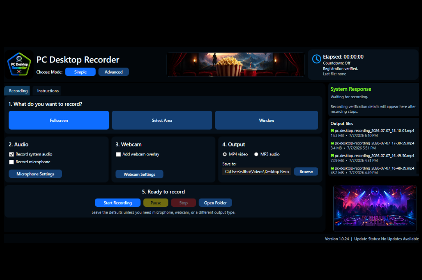
Task: Click the concert DJ image thumbnail
Action: pyautogui.click(x=375, y=208)
